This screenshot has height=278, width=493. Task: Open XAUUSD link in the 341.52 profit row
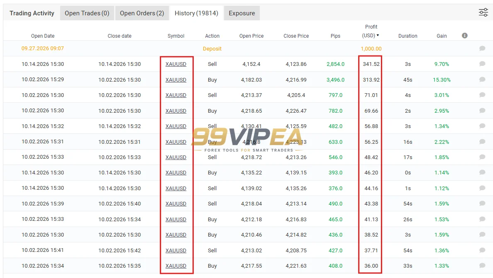[x=176, y=64]
